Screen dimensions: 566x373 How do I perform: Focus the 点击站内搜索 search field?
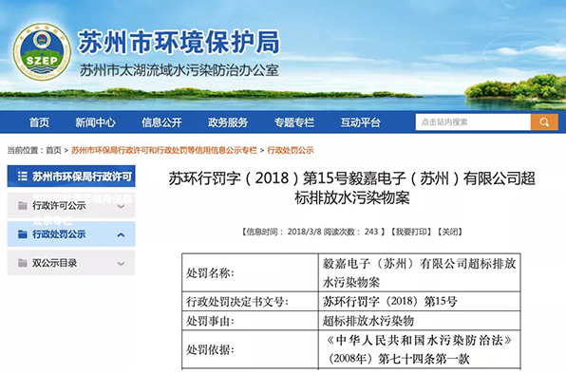473,121
